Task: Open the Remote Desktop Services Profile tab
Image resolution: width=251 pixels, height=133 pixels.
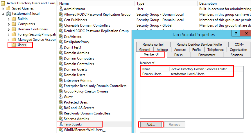Action: [x=199, y=45]
